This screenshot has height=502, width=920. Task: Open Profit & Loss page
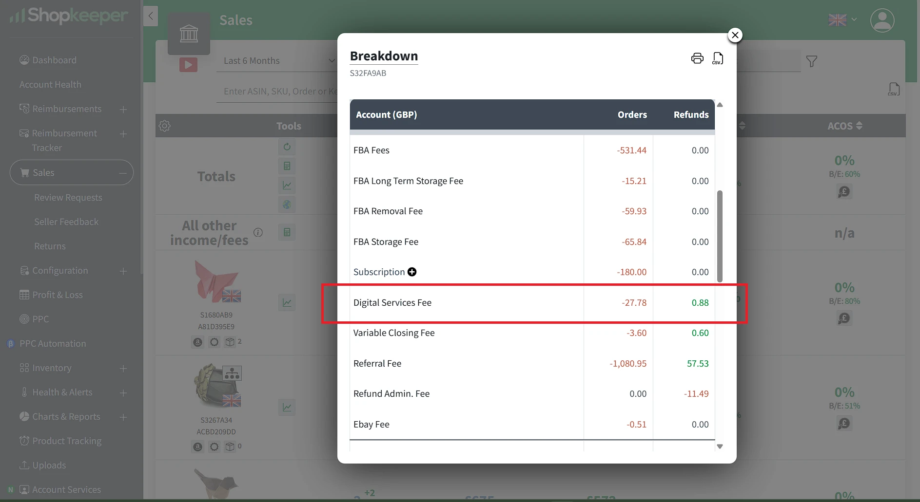click(x=51, y=295)
